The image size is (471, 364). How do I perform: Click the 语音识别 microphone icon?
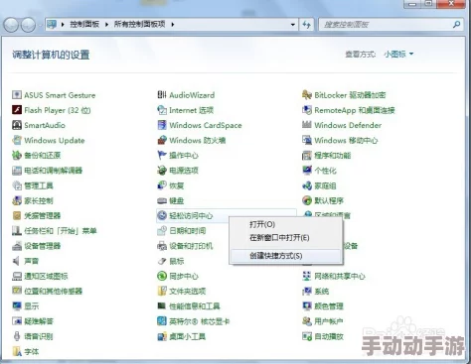(x=17, y=336)
